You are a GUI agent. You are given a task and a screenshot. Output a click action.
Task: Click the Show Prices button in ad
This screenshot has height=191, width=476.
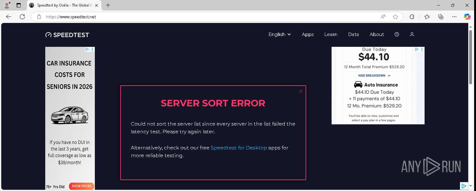coord(82,186)
